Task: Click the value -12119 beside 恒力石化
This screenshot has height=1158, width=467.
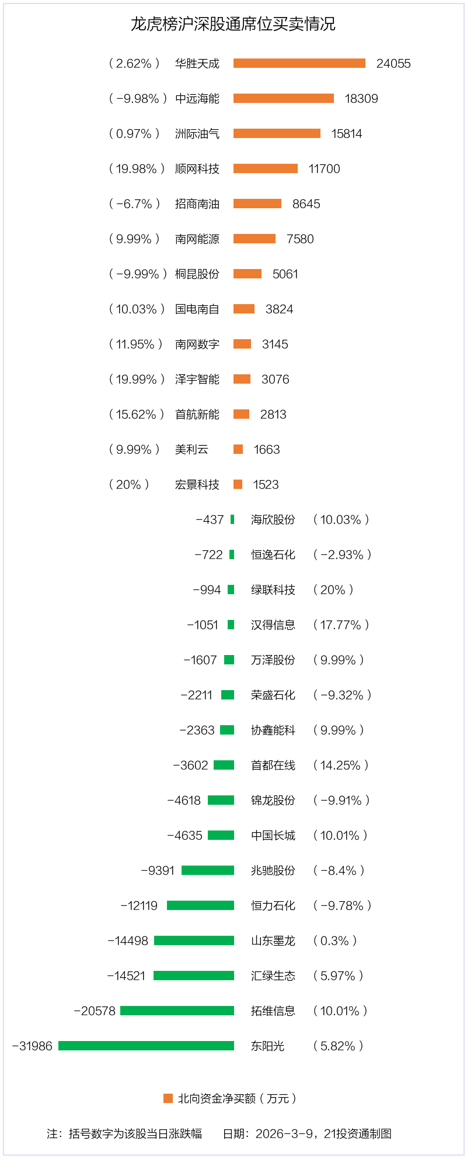Action: pos(139,905)
